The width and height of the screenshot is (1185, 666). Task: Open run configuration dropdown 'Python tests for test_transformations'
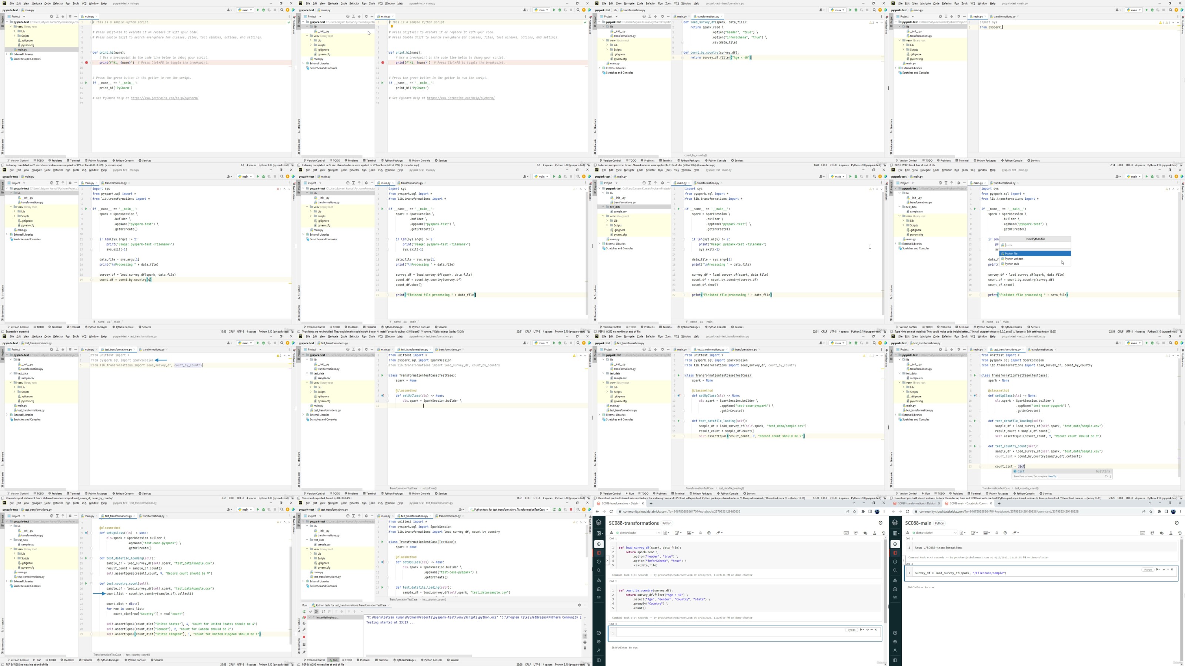tap(509, 510)
